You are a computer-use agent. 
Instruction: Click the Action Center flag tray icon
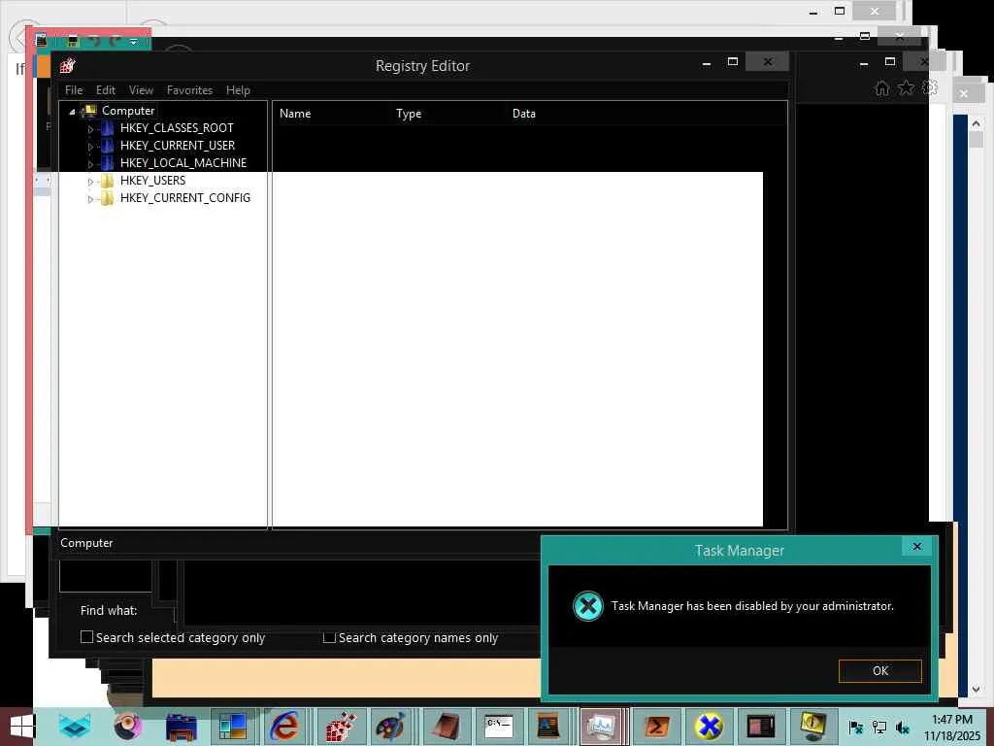tap(855, 728)
